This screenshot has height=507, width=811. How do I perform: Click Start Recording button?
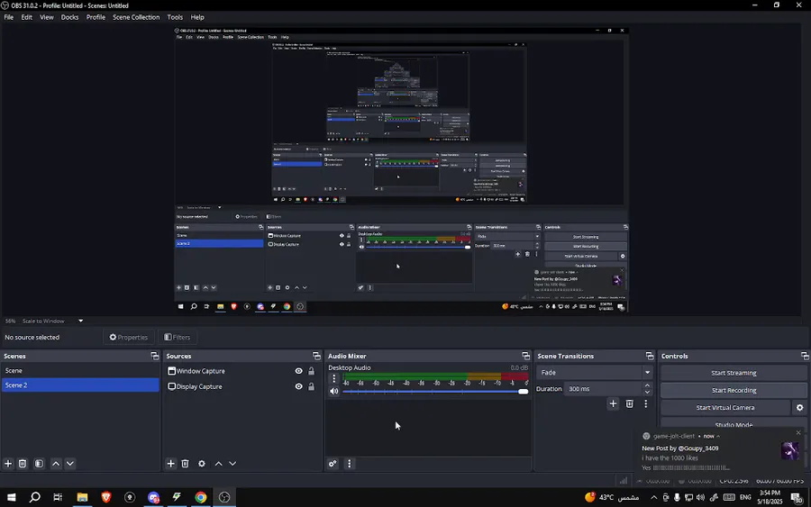tap(734, 390)
